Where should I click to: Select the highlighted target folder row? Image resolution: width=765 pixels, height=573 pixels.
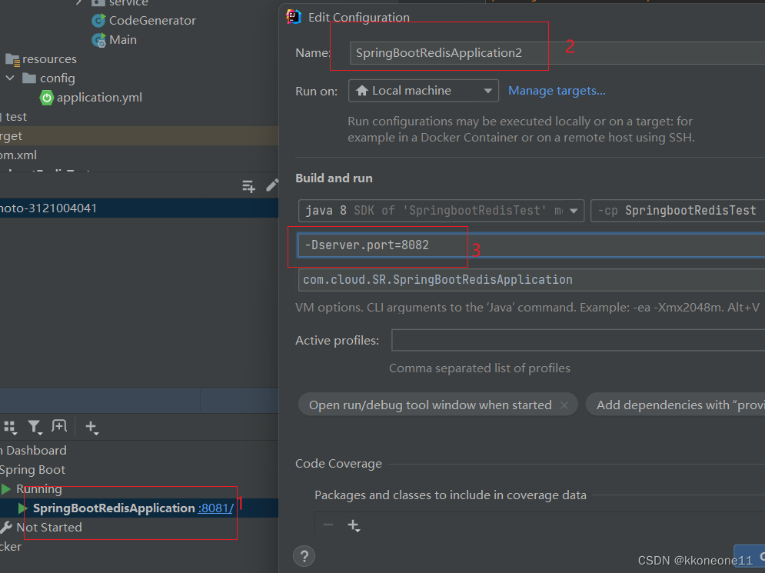139,136
